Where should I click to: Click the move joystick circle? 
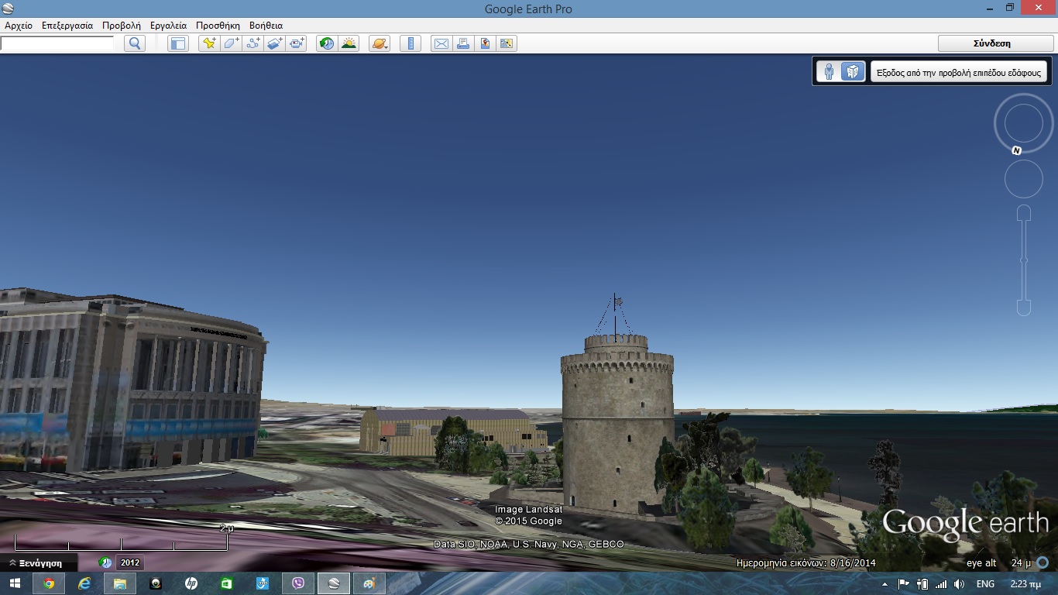[1024, 180]
